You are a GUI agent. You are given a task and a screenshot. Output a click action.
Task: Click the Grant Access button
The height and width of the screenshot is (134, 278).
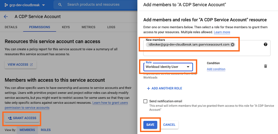click(22, 118)
